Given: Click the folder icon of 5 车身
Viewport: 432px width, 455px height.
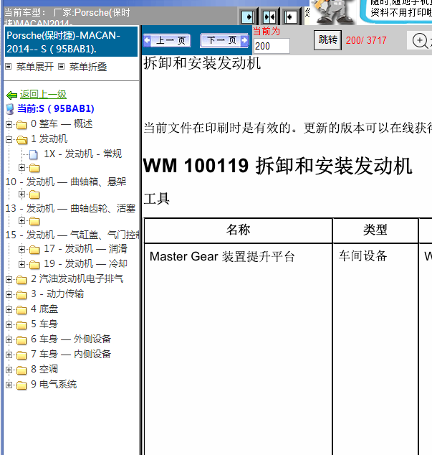Looking at the screenshot, I should pyautogui.click(x=21, y=325).
